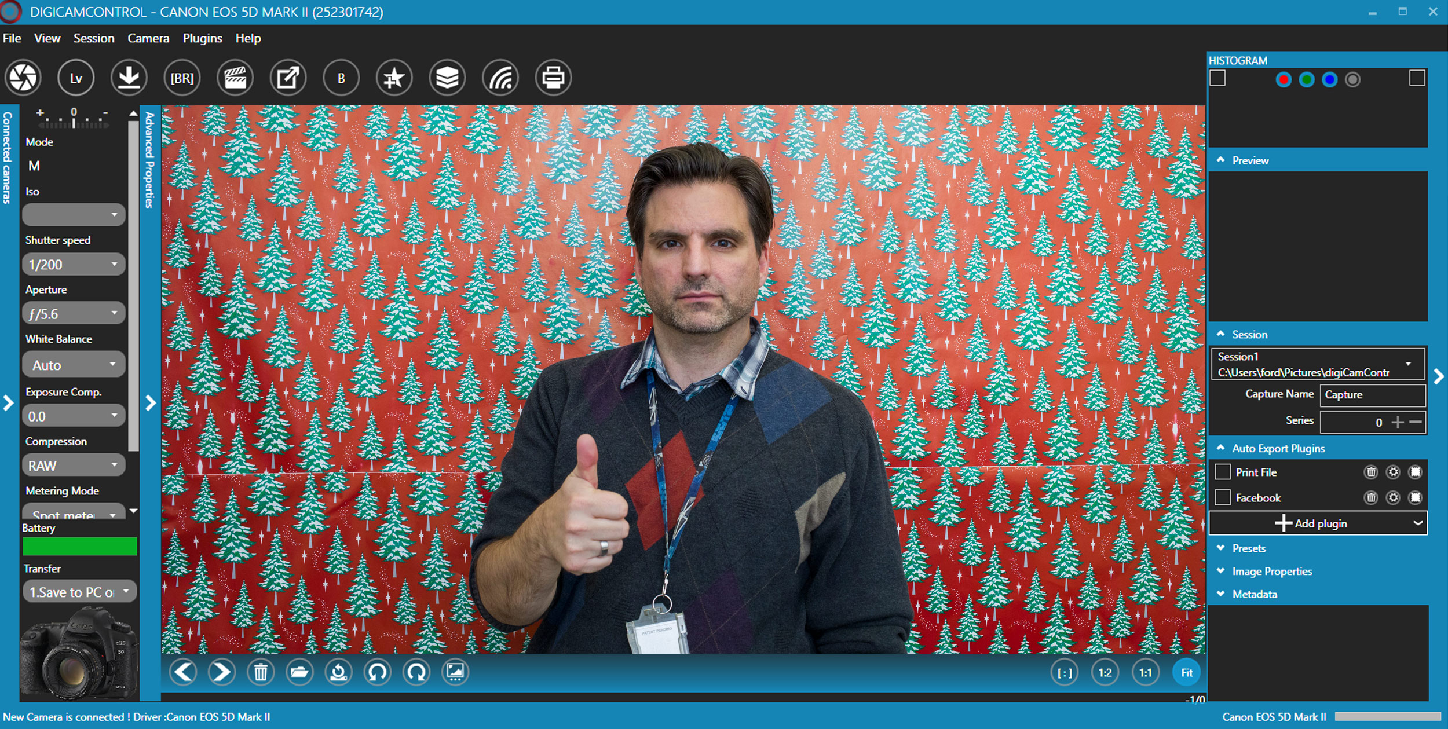Click the printer icon in toolbar

point(553,78)
